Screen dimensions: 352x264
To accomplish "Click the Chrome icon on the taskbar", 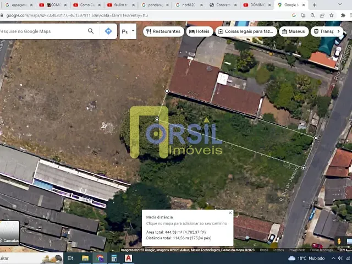I will 100,258.
